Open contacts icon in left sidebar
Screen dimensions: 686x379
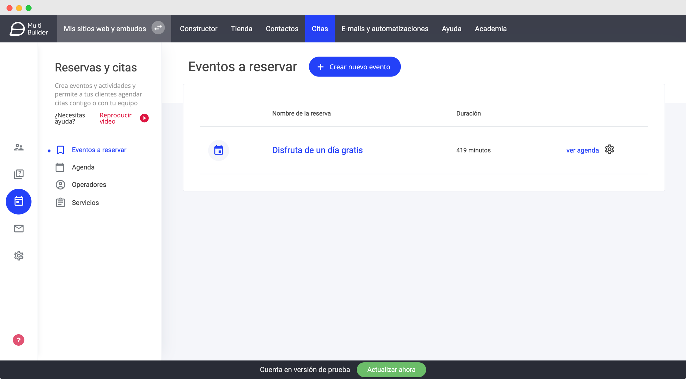click(x=18, y=147)
